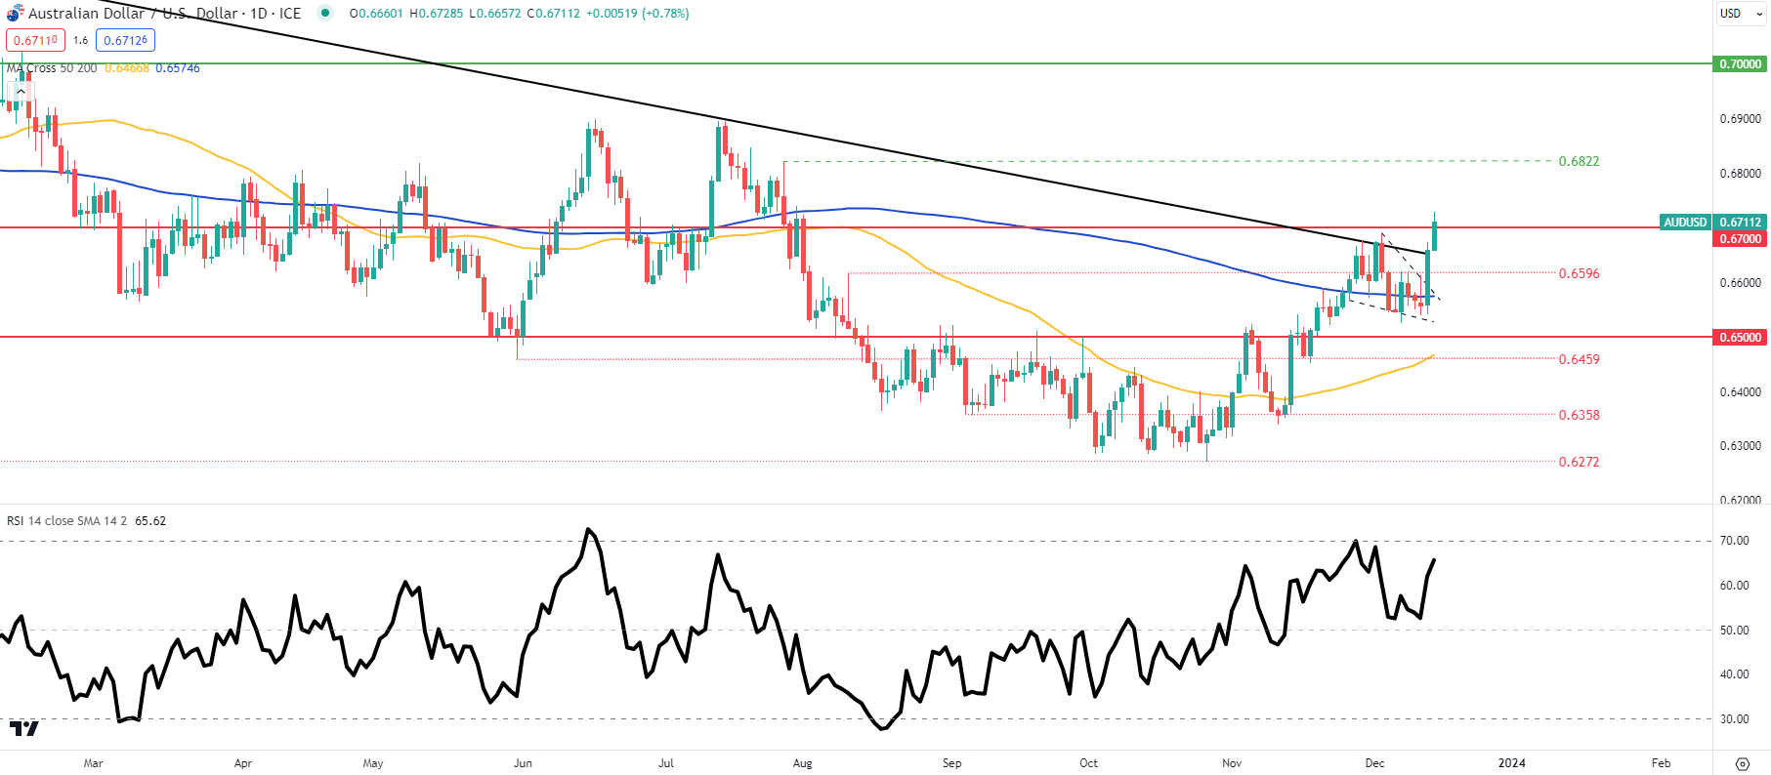The image size is (1771, 775).
Task: Click the RSI 70.00 scale value
Action: (1735, 541)
